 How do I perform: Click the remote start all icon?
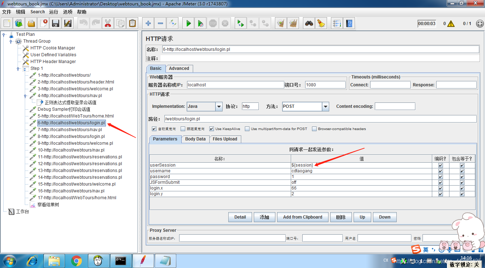pyautogui.click(x=240, y=24)
